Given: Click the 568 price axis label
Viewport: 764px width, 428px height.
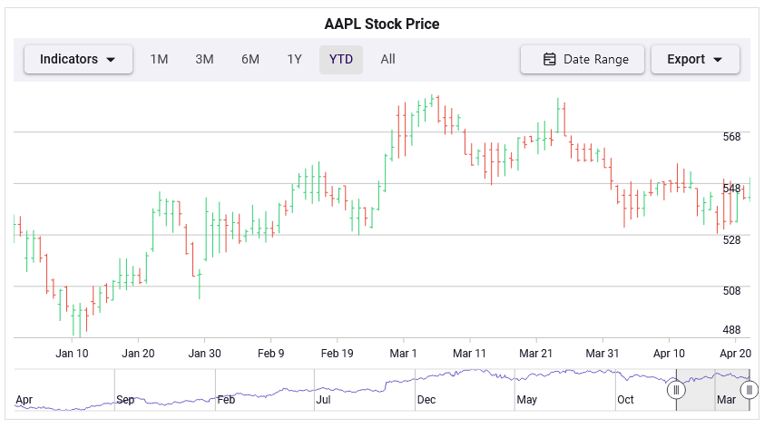Looking at the screenshot, I should click(731, 137).
